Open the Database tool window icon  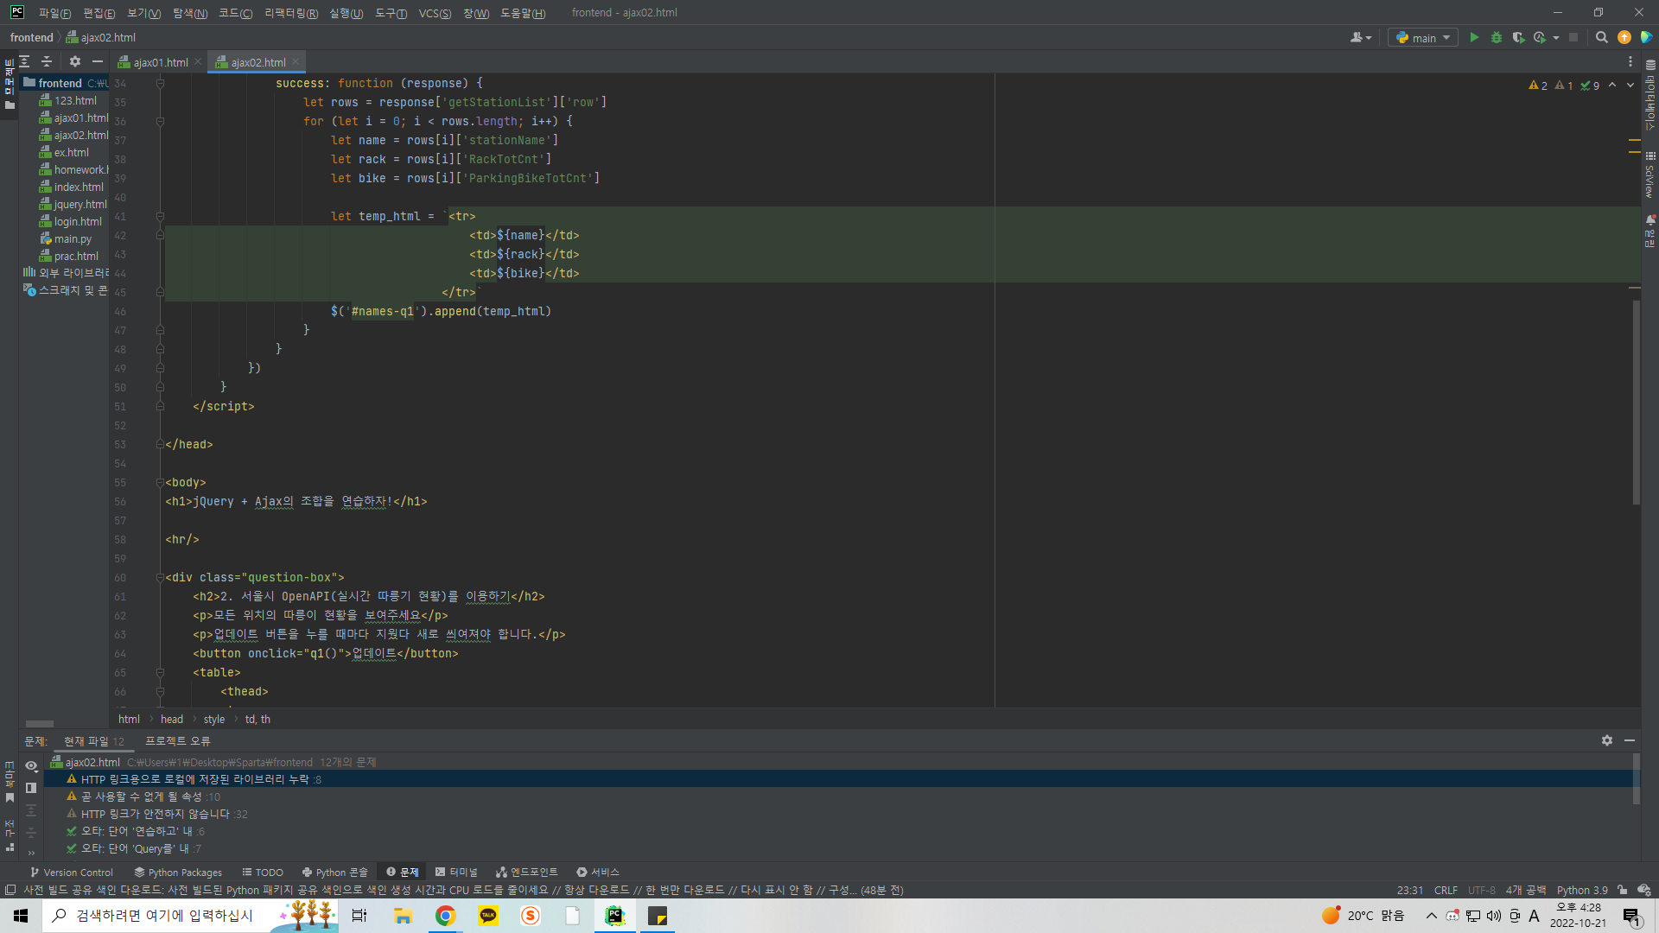click(x=1650, y=65)
